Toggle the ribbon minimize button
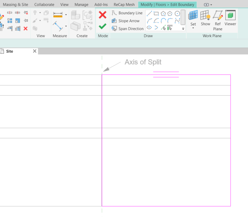The width and height of the screenshot is (248, 217). click(x=206, y=5)
